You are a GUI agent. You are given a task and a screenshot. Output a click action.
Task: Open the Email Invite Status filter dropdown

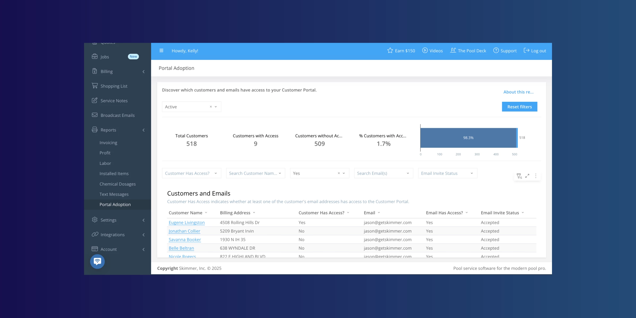pos(447,173)
